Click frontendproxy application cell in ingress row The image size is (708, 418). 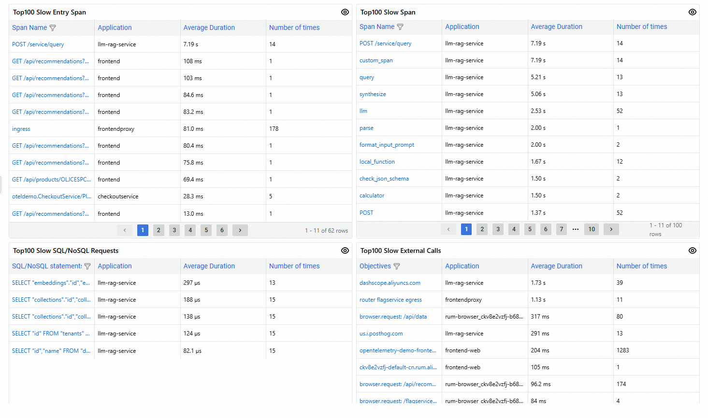tap(116, 129)
